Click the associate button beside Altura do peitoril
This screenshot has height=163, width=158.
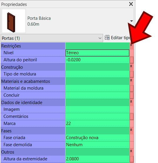point(132,60)
